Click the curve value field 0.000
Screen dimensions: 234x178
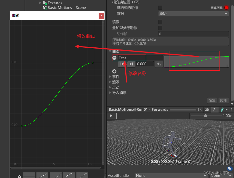point(145,64)
